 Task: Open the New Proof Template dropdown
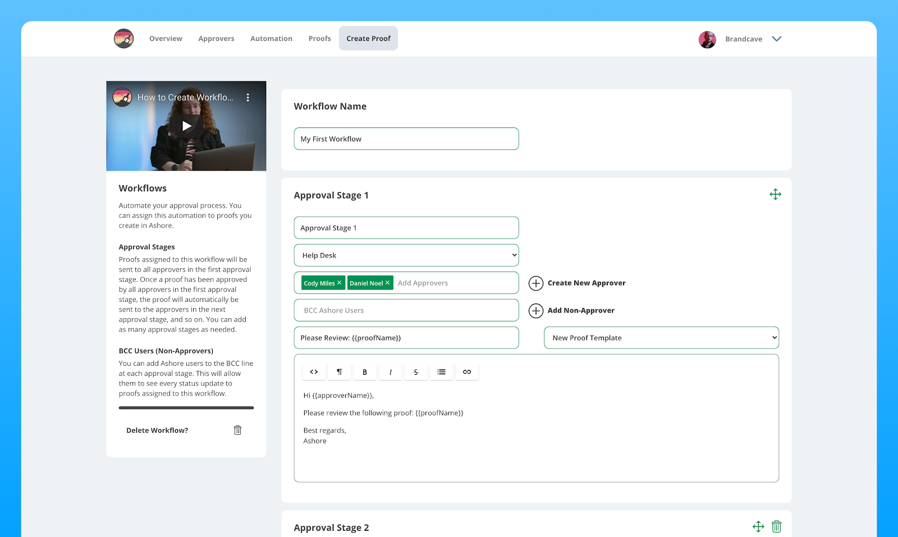click(661, 338)
